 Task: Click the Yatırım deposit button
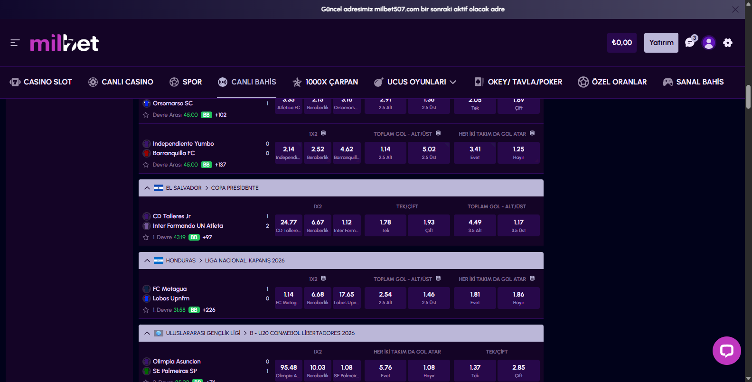(661, 43)
